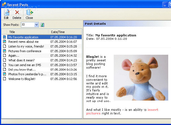Click the Date line in Post Details pane
171x125 pixels.
[x=106, y=39]
